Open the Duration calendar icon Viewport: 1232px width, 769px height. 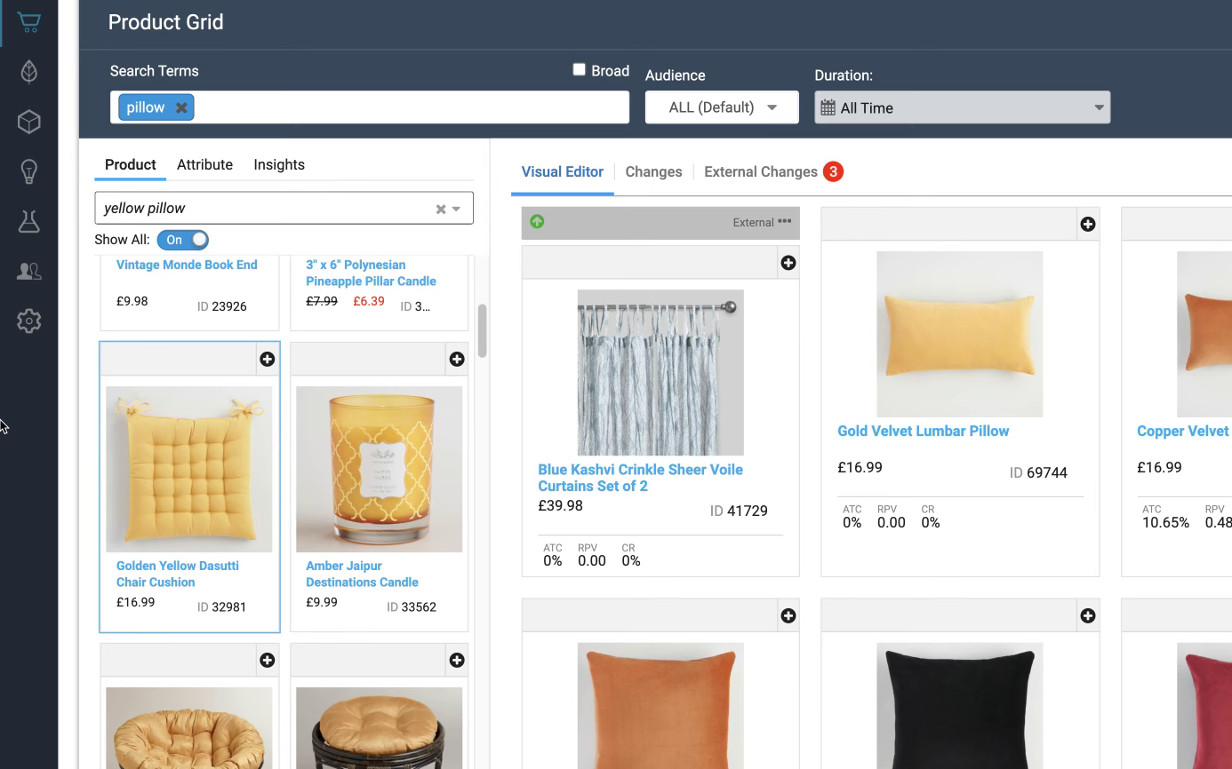(828, 107)
